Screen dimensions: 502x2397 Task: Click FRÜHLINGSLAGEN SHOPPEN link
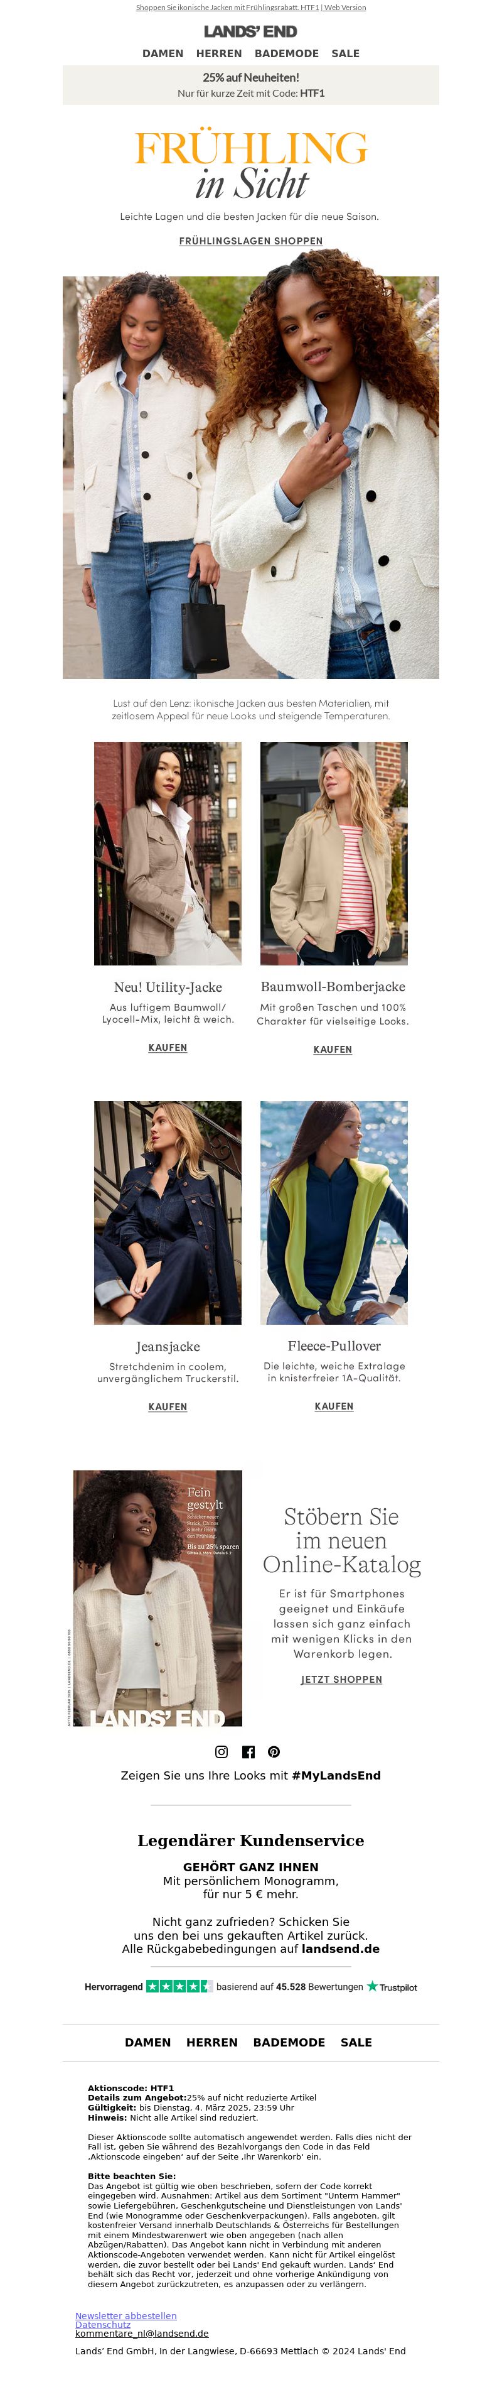click(x=251, y=241)
